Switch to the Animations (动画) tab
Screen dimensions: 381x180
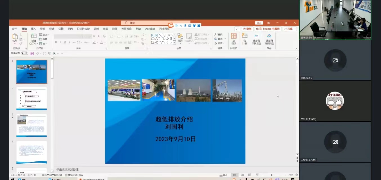point(70,29)
